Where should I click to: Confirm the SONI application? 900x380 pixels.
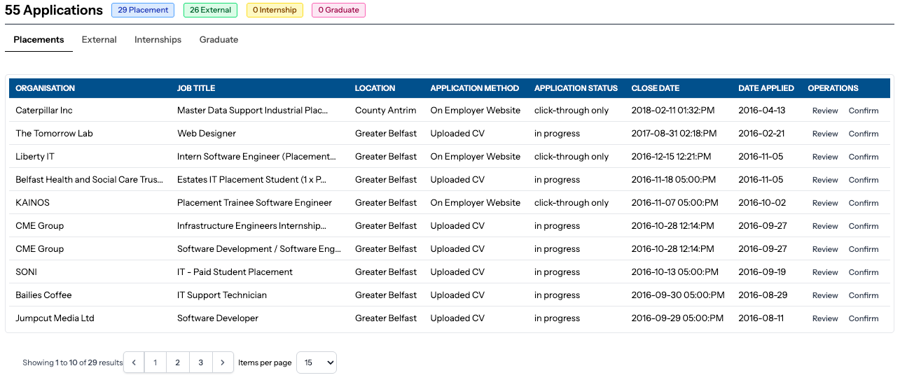[x=864, y=272]
